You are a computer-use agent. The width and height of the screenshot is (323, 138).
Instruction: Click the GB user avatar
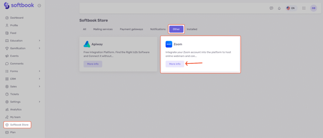click(313, 8)
